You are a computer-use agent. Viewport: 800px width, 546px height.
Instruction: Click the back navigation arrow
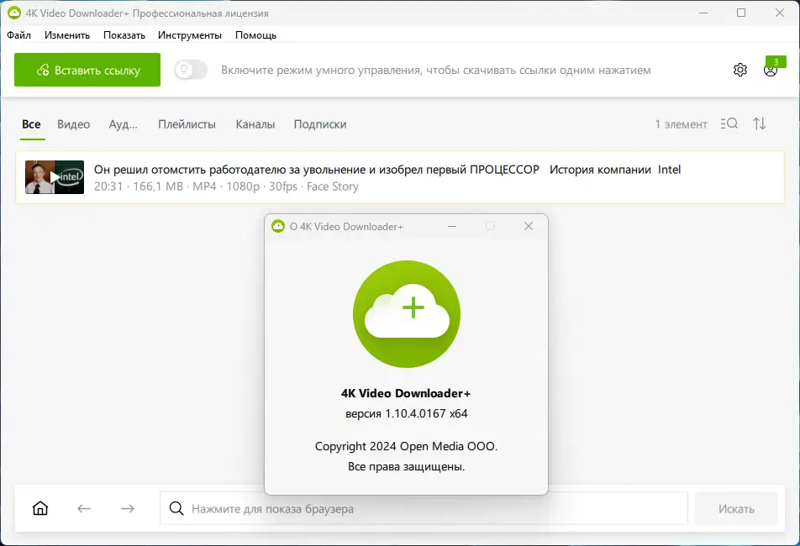83,508
